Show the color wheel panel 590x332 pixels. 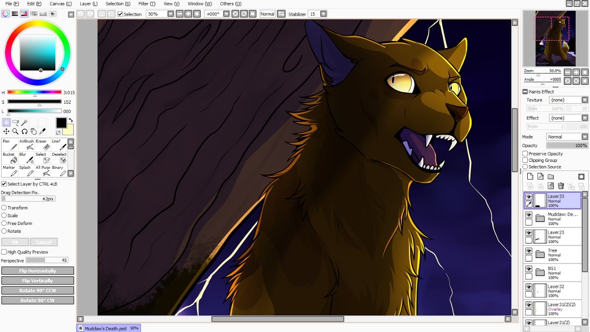[x=6, y=14]
